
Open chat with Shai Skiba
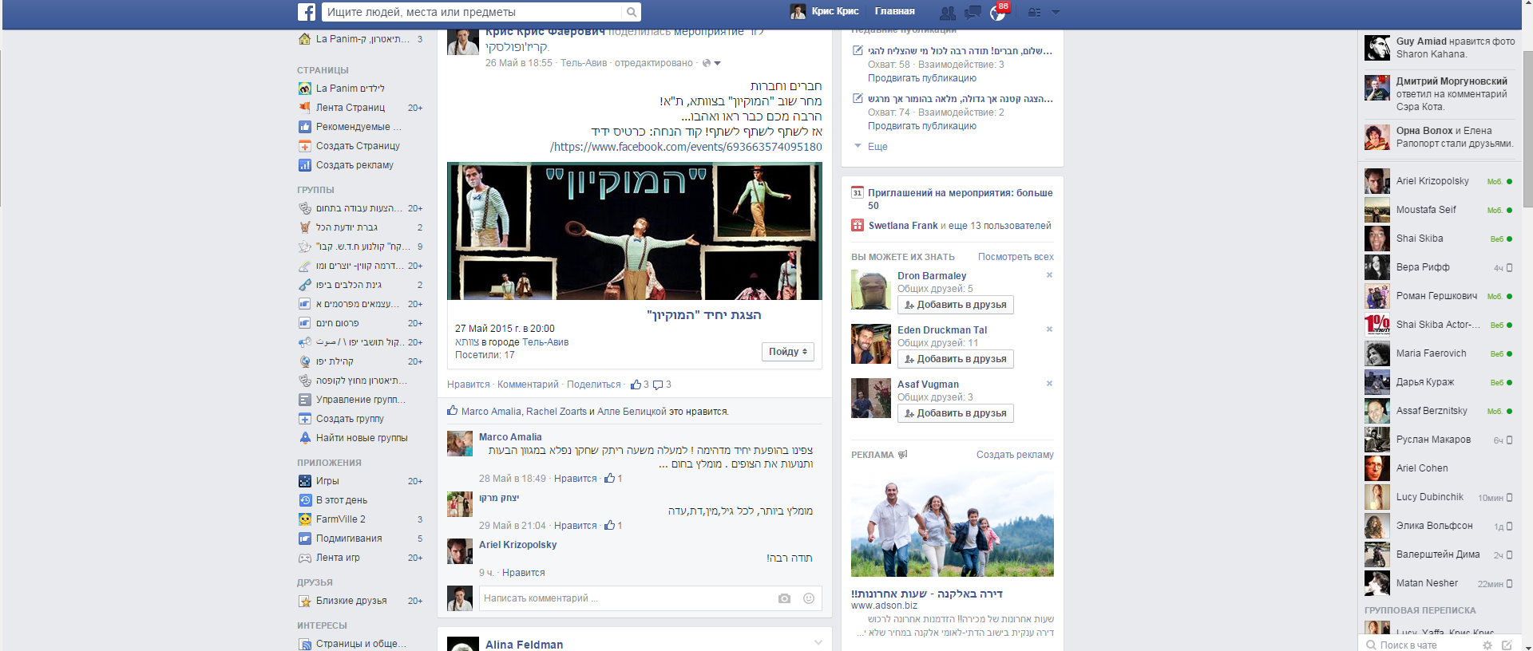click(x=1439, y=239)
